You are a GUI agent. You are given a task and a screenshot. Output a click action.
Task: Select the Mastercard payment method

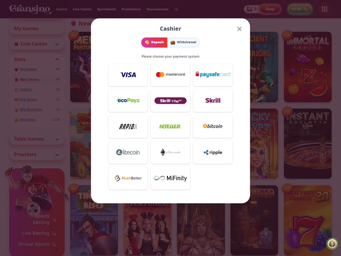click(170, 75)
